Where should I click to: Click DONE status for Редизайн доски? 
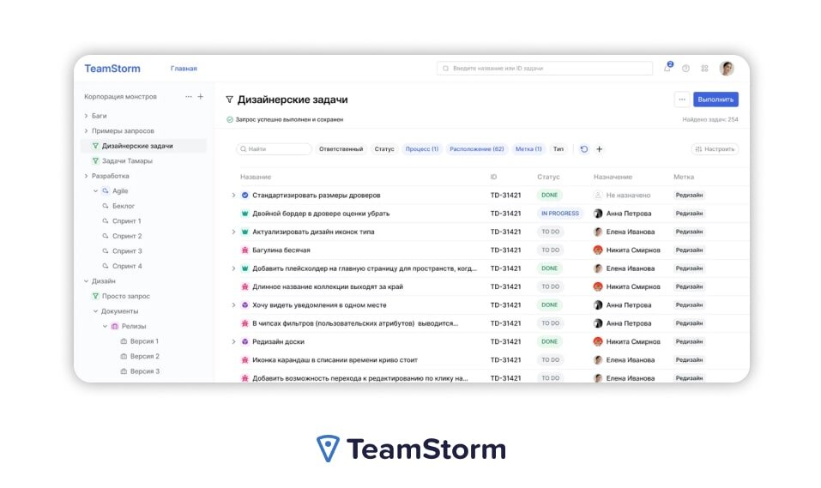coord(549,342)
